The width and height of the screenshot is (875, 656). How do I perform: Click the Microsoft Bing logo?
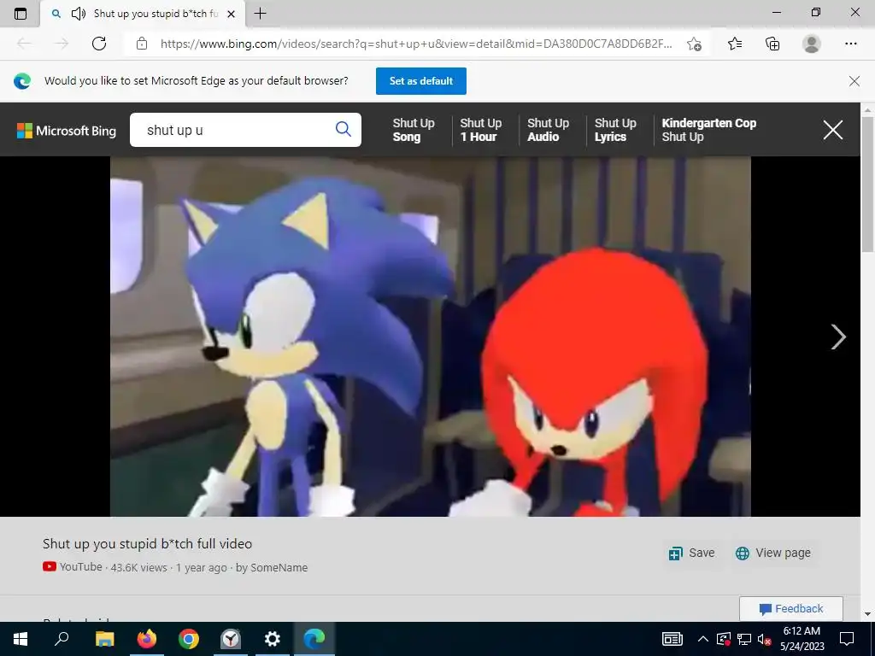point(67,131)
